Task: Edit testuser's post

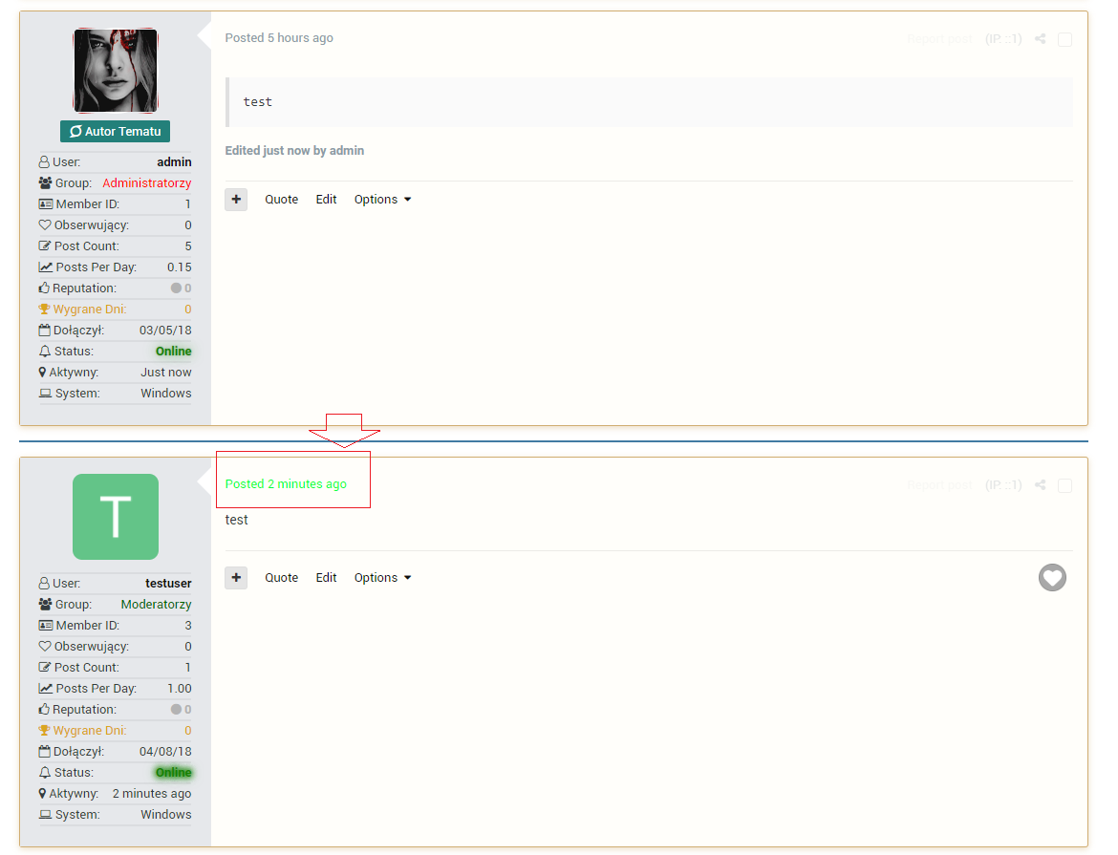Action: point(326,578)
